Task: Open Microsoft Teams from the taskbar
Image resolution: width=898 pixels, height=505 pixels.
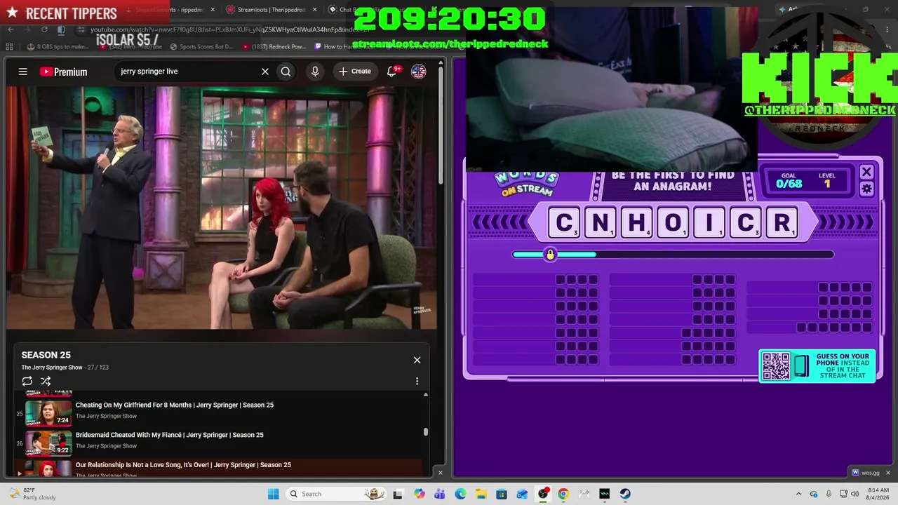Action: click(x=439, y=494)
